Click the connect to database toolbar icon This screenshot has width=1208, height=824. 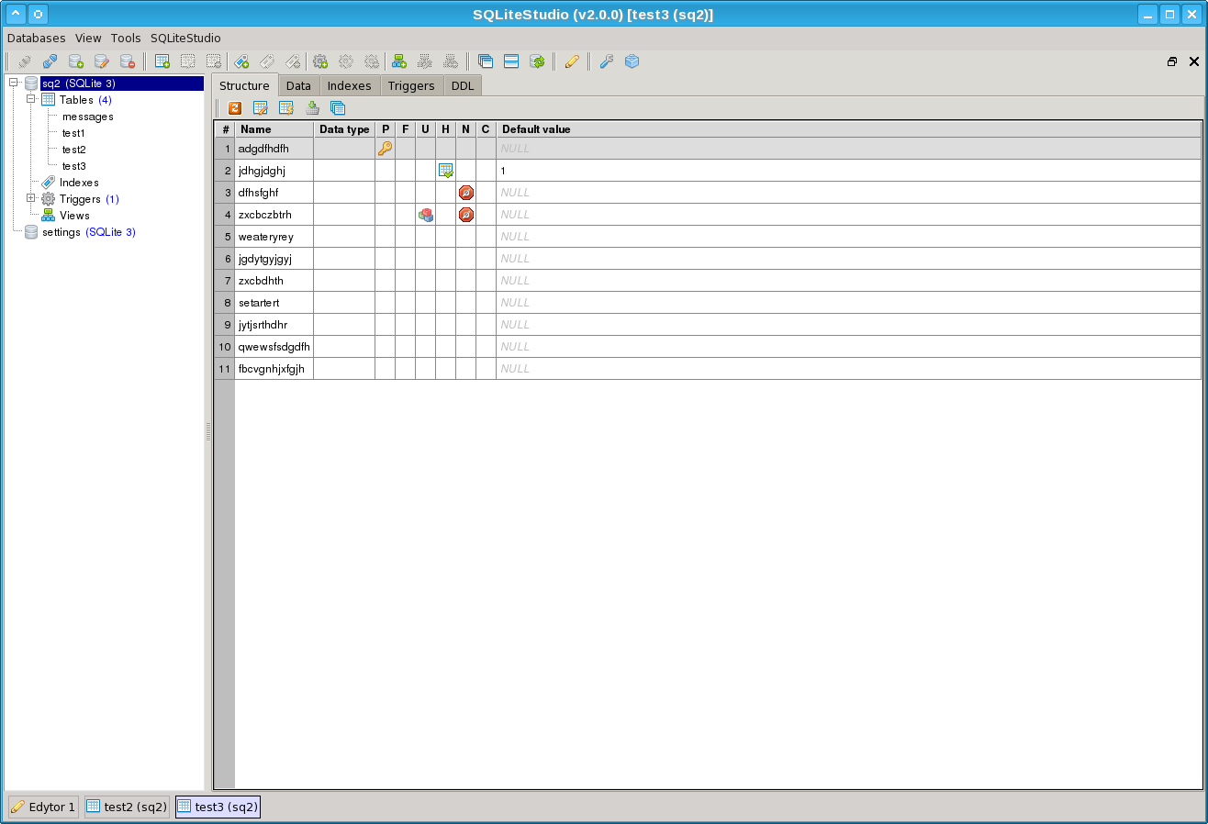point(25,61)
